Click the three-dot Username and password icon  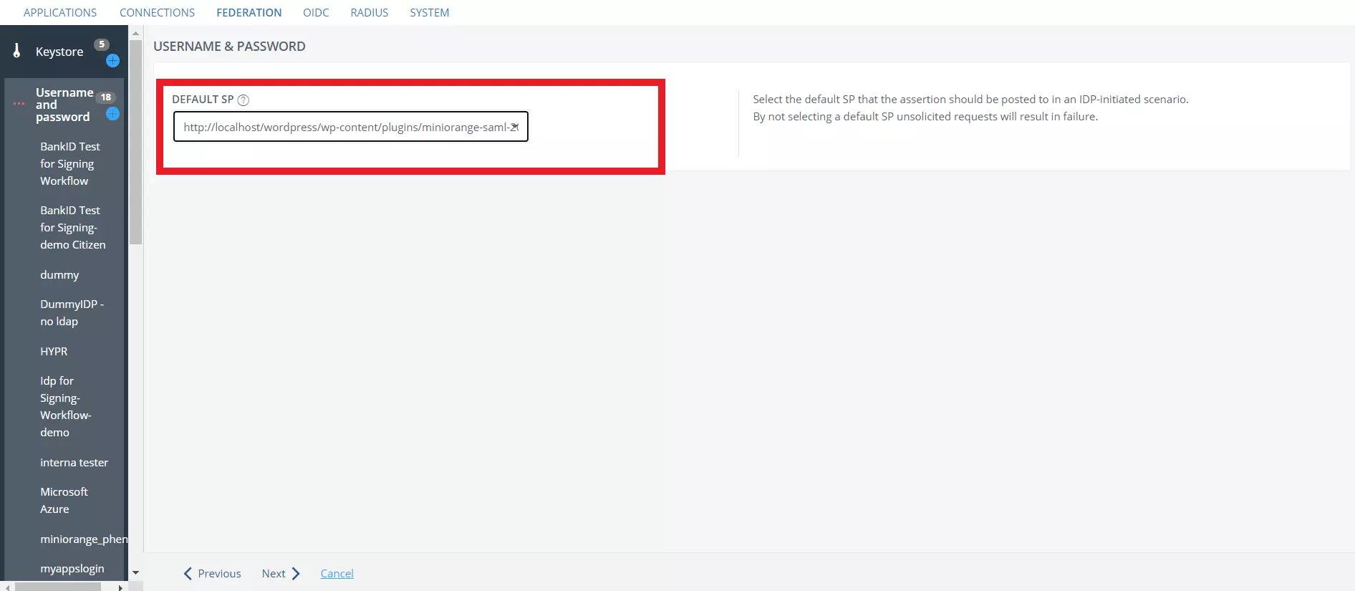click(19, 104)
